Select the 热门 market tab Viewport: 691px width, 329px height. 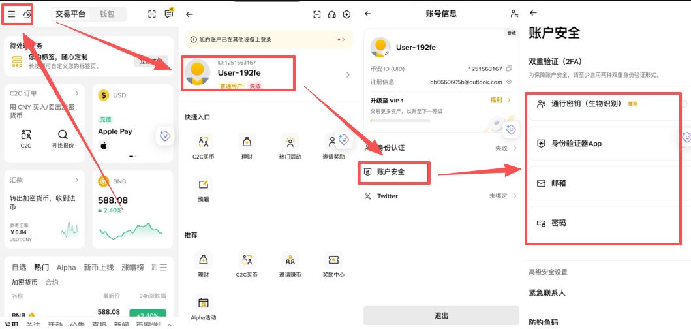coord(41,267)
